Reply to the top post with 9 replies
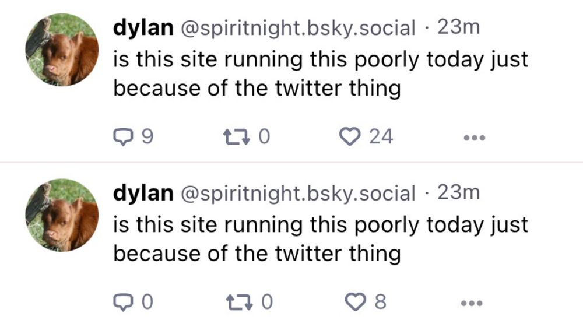This screenshot has width=583, height=320. coord(123,137)
